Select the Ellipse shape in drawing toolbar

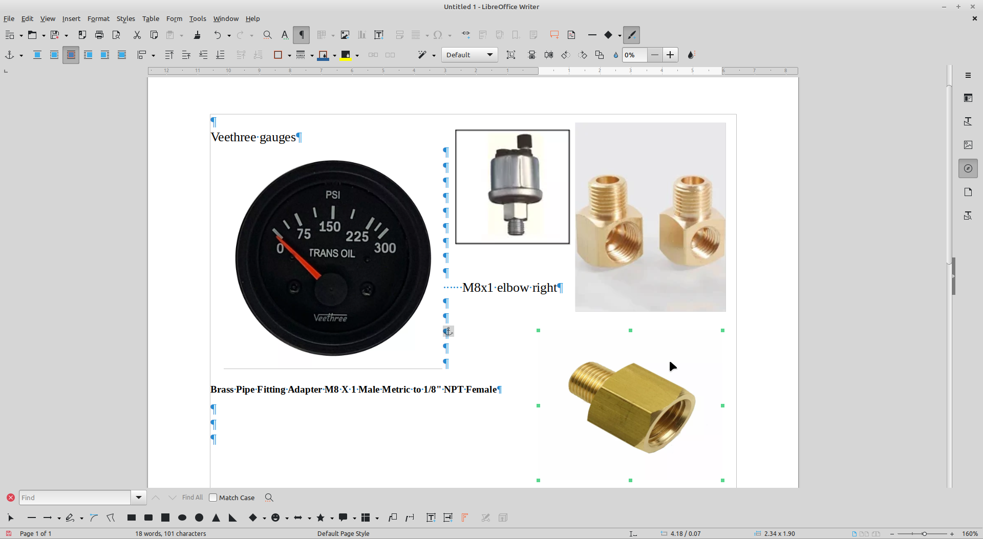tap(182, 518)
